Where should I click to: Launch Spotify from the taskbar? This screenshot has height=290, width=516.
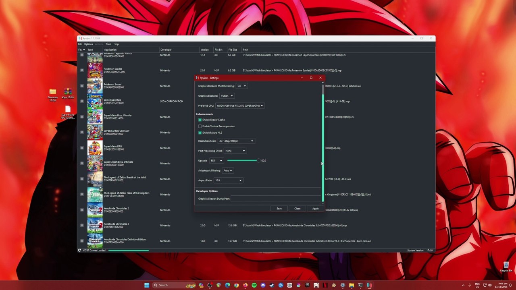pyautogui.click(x=254, y=285)
